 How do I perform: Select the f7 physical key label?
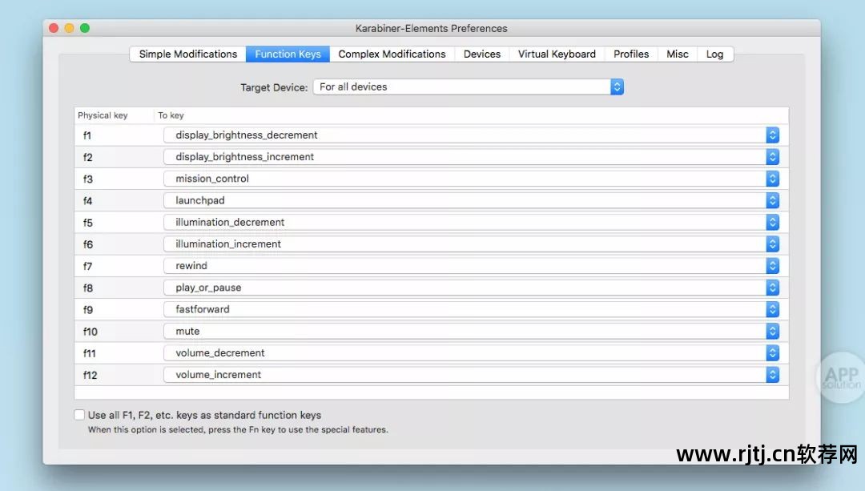tap(88, 266)
